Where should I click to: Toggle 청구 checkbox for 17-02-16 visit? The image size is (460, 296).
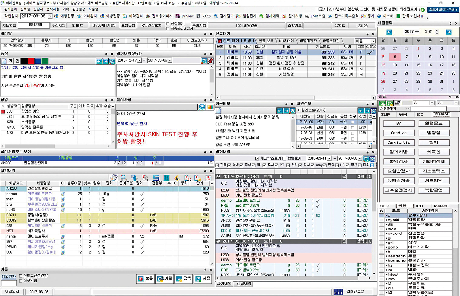[352, 128]
